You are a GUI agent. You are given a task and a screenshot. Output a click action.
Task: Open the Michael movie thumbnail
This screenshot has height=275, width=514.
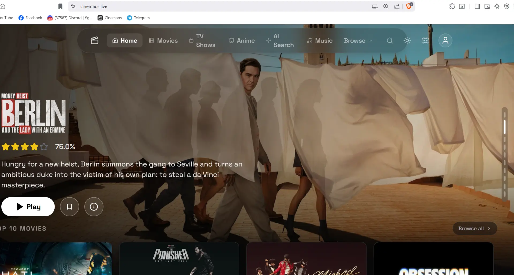tap(306, 259)
